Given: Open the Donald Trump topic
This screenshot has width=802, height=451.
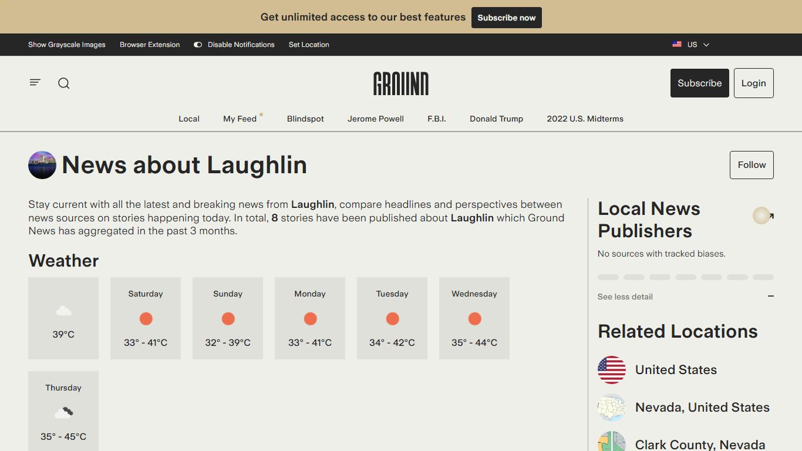Looking at the screenshot, I should tap(496, 119).
